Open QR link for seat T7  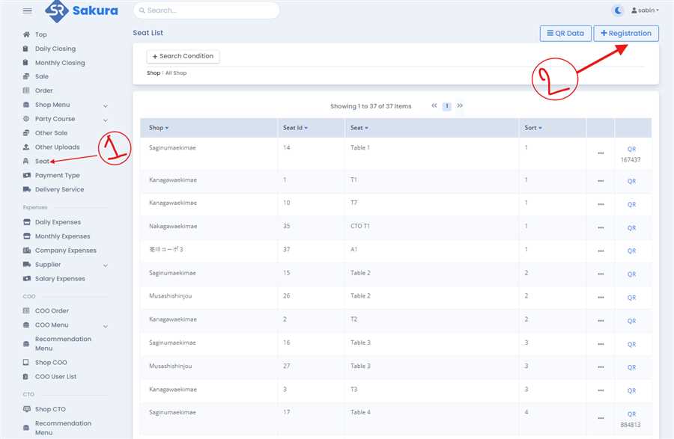pos(631,204)
